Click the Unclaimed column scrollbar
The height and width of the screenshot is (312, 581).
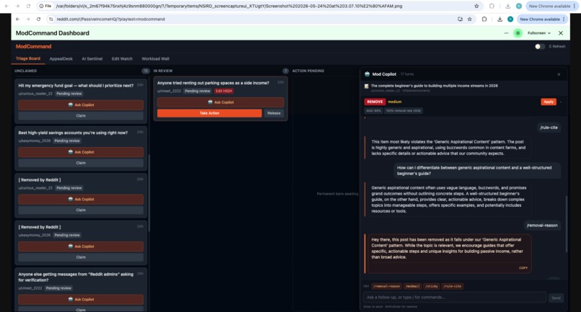(149, 192)
